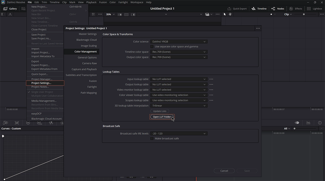This screenshot has width=325, height=181.
Task: Select Camera Raw settings tab
Action: (x=89, y=63)
